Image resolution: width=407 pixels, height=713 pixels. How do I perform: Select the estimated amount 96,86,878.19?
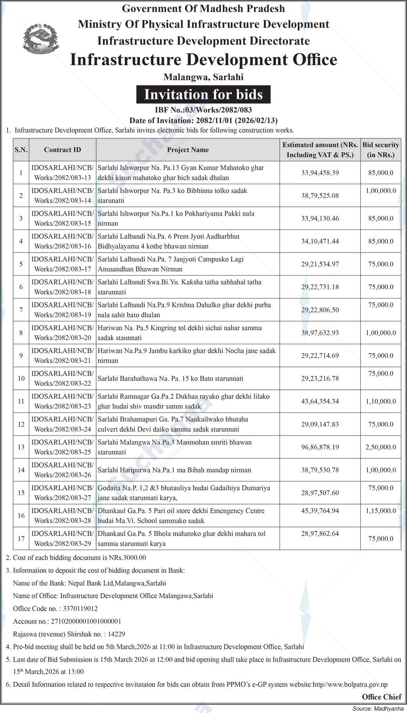click(x=320, y=447)
